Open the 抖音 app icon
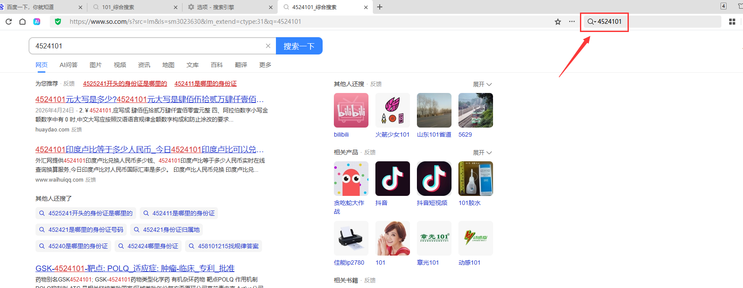 pyautogui.click(x=393, y=179)
